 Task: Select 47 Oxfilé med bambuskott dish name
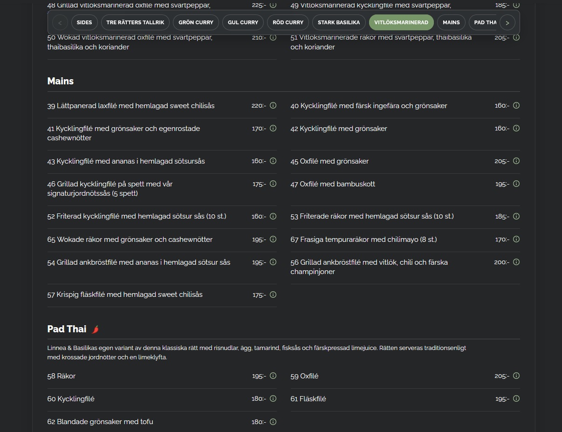(x=333, y=184)
